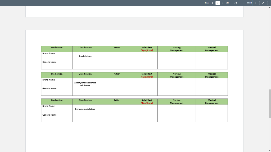Zoom out of the document
Viewport: 271px width, 152px height.
[243, 3]
